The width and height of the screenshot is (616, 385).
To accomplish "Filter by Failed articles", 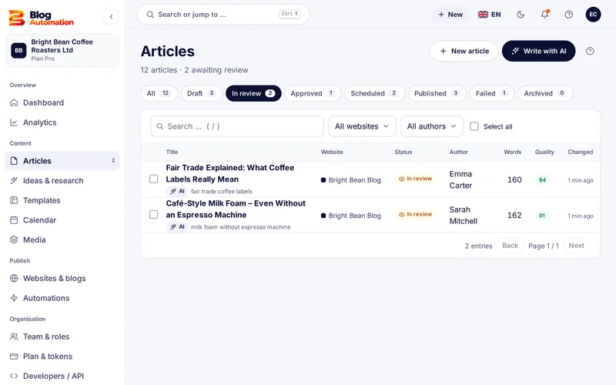I will tap(492, 93).
